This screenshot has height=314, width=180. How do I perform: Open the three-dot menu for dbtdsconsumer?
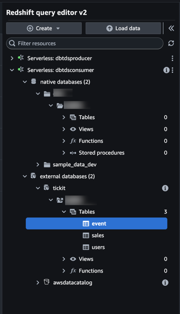click(172, 70)
